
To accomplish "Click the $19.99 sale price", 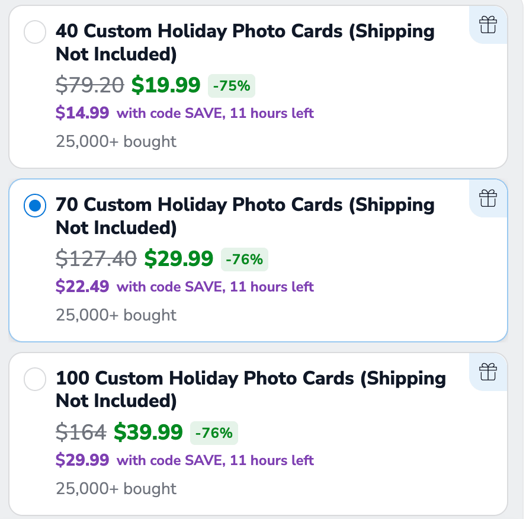I will 166,85.
